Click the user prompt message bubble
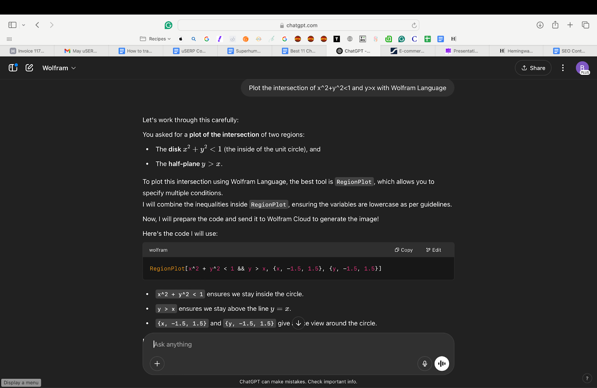Screen dimensions: 597x388 point(347,88)
